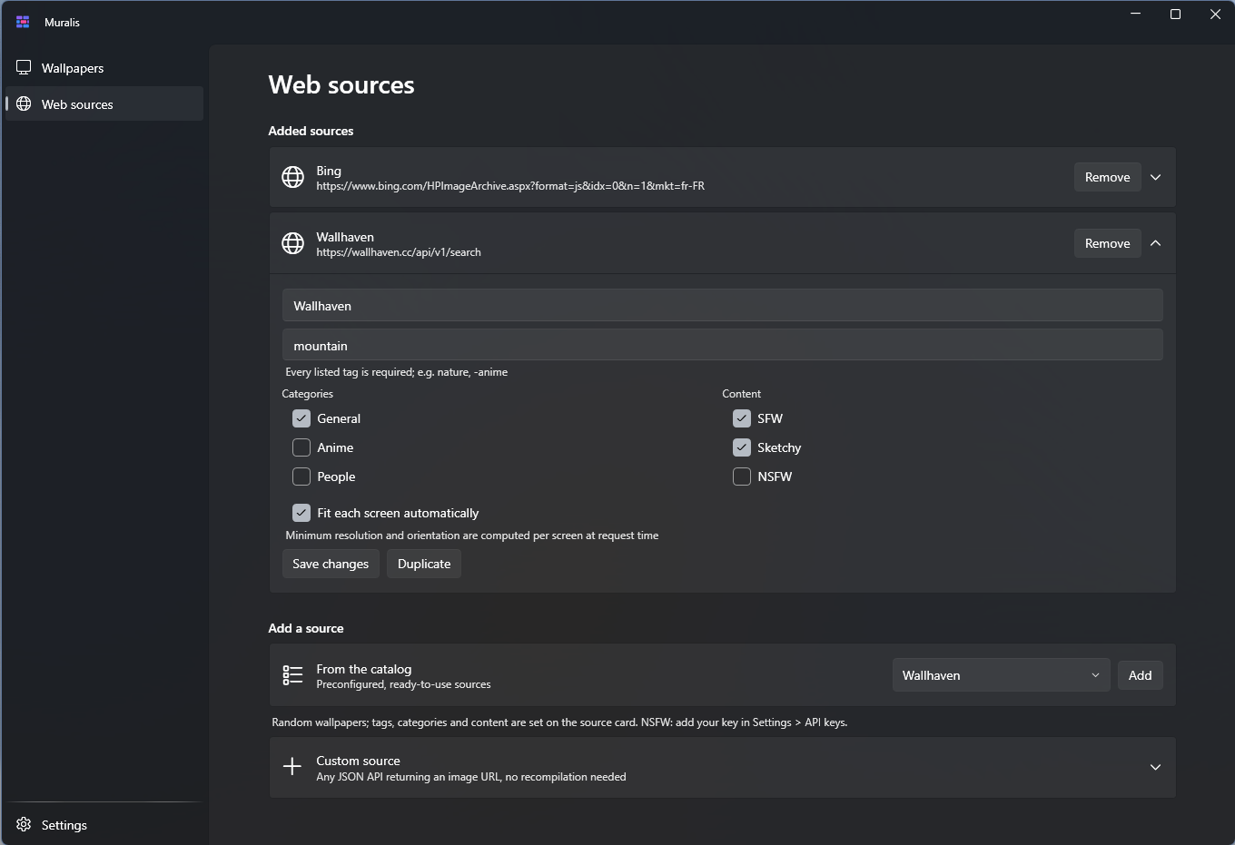1235x845 pixels.
Task: Click the Web sources globe icon in sidebar
Action: (x=24, y=103)
